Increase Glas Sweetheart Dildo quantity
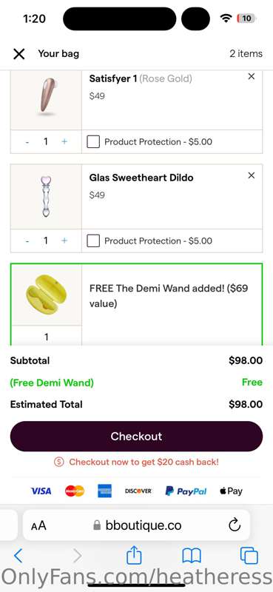 tap(64, 240)
